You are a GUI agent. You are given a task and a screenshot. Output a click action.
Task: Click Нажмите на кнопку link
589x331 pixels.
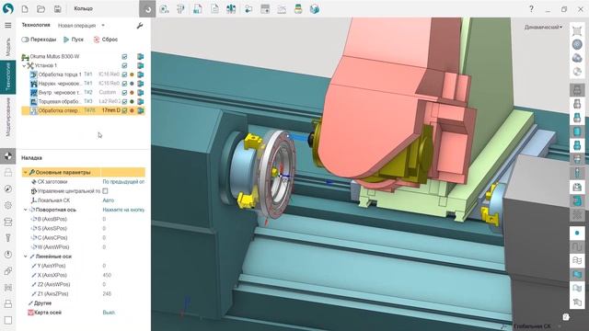pos(123,210)
